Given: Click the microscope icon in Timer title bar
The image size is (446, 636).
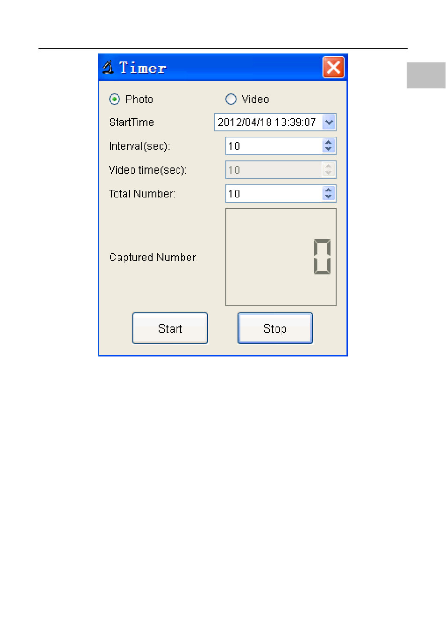Looking at the screenshot, I should (108, 68).
